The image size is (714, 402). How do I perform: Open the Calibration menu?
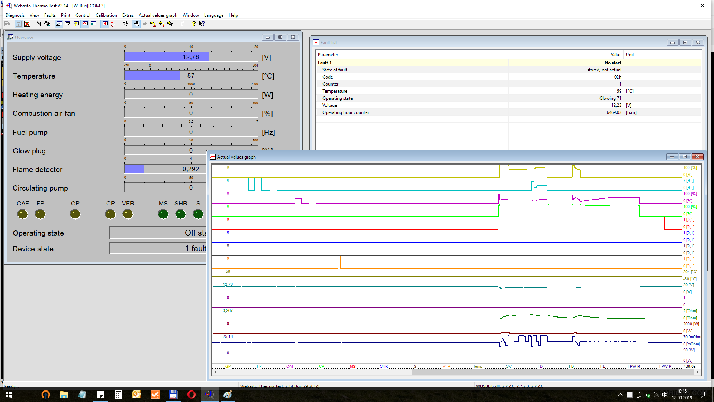pyautogui.click(x=106, y=15)
